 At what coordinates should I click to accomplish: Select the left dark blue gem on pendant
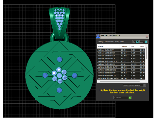pos(45,75)
